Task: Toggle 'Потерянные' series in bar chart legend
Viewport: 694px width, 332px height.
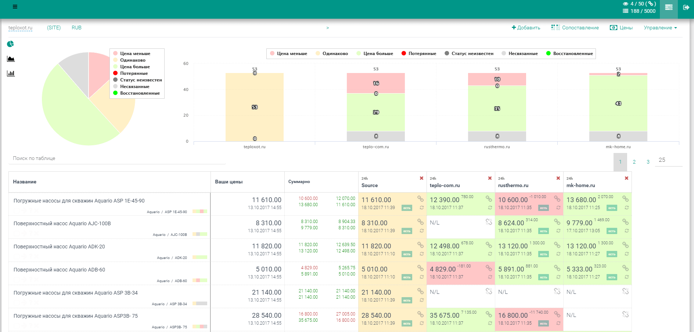Action: tap(419, 54)
